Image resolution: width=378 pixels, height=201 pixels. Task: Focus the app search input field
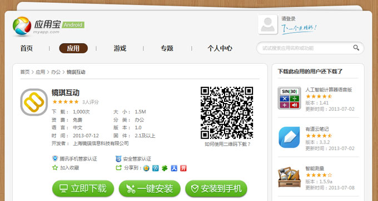306,48
